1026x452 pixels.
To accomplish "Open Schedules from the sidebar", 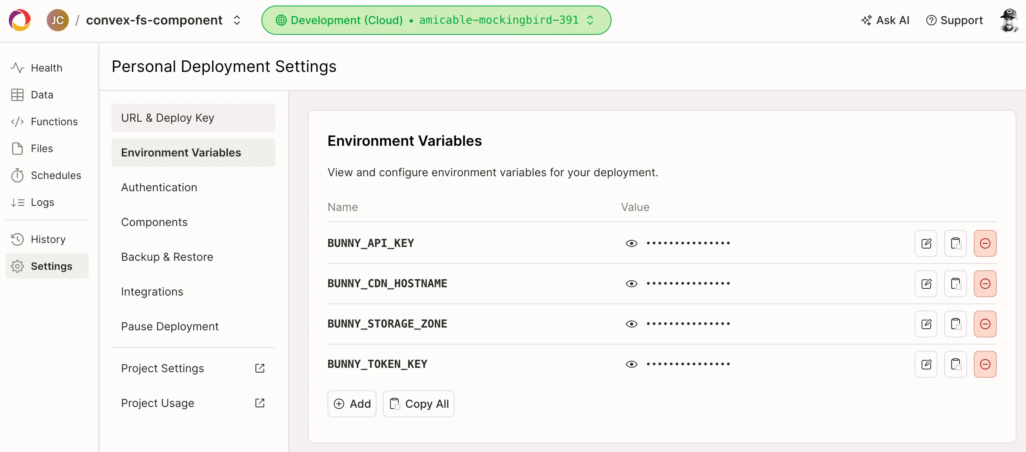I will click(56, 175).
